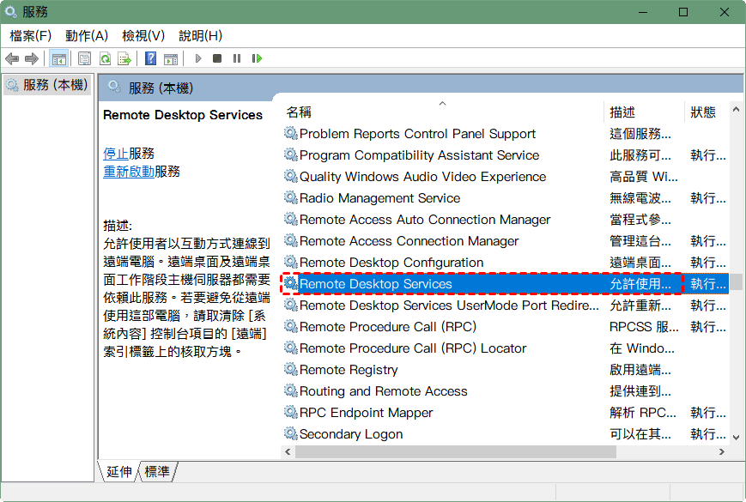Screen dimensions: 746x502
Task: Click gear icon beside RPC Endpoint Mapper
Action: [x=291, y=412]
